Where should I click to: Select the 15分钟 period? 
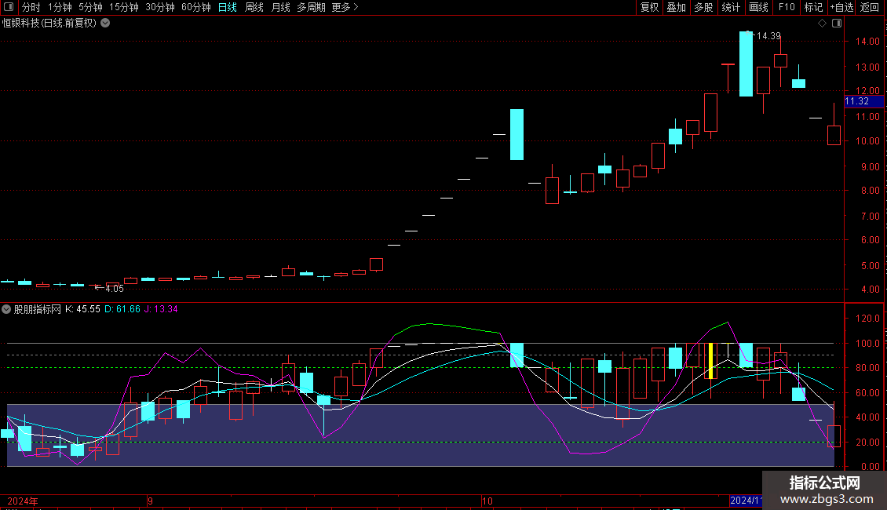(124, 7)
